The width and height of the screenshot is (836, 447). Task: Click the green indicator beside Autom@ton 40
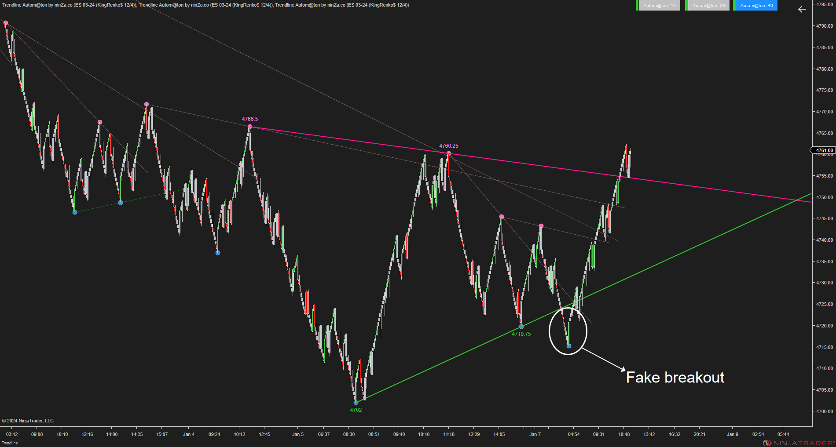pos(734,5)
